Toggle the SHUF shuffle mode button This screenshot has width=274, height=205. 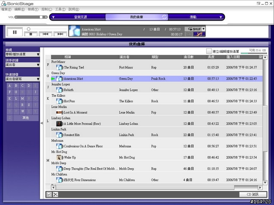coord(194,29)
